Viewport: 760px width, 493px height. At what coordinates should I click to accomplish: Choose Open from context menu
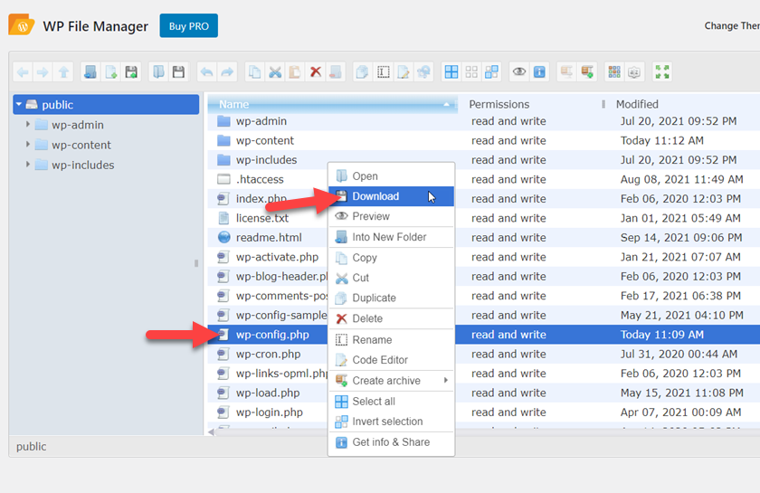[x=391, y=176]
